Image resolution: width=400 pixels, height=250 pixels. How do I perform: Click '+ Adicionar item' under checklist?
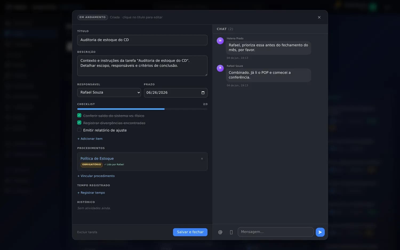90,139
